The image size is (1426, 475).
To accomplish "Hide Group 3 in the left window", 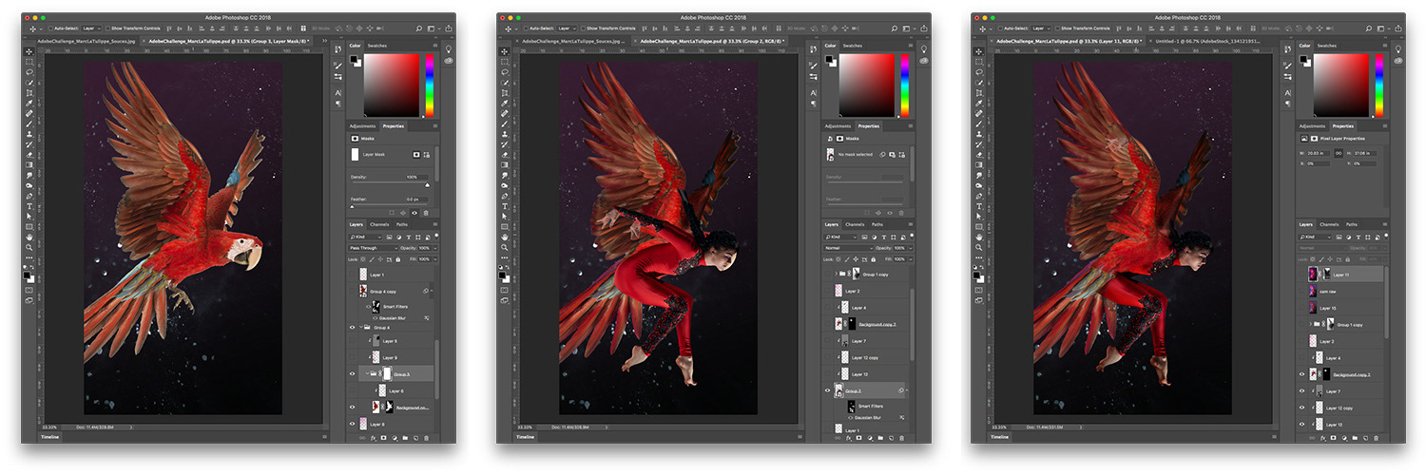I will coord(352,374).
